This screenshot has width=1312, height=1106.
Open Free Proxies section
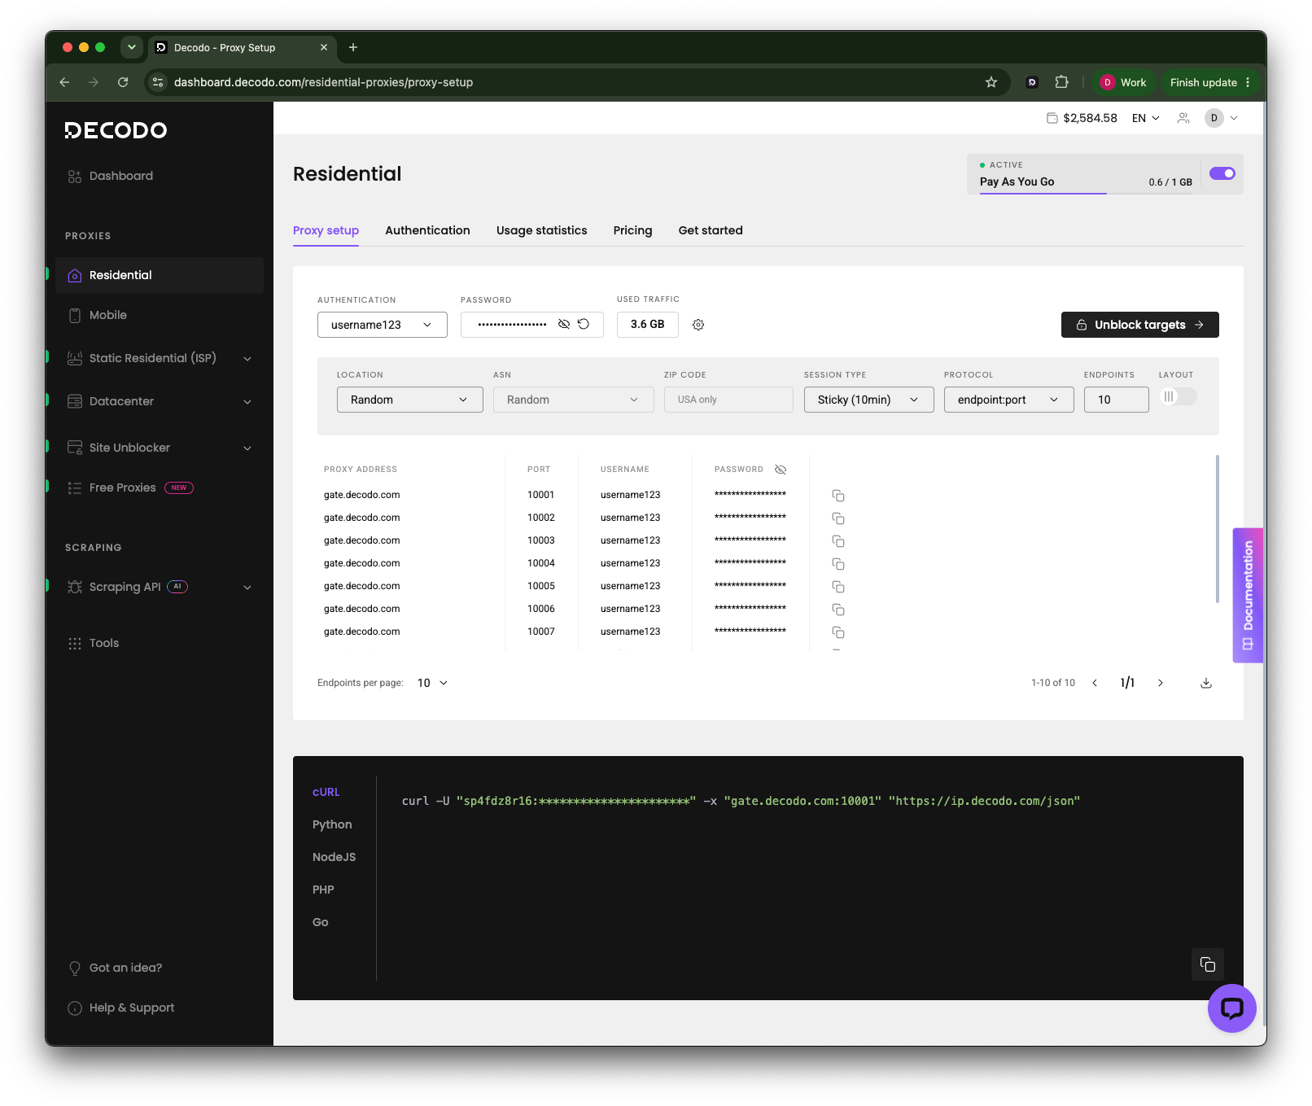click(130, 487)
